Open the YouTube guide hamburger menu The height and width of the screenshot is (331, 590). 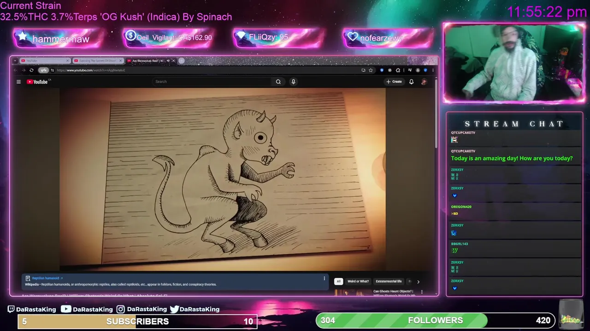[18, 82]
